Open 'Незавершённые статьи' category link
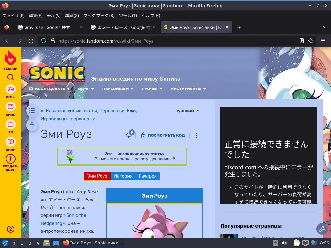The width and height of the screenshot is (331, 248). point(71,111)
